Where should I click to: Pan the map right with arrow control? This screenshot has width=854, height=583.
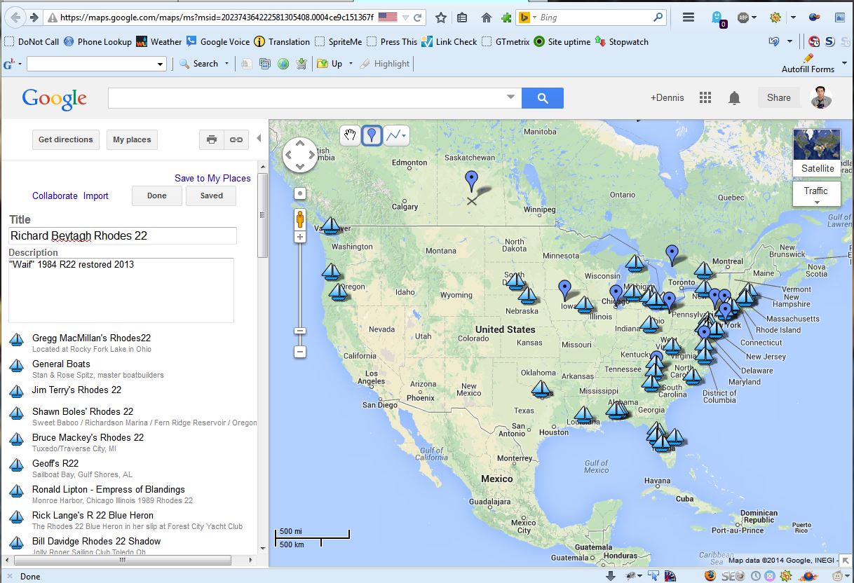click(312, 155)
